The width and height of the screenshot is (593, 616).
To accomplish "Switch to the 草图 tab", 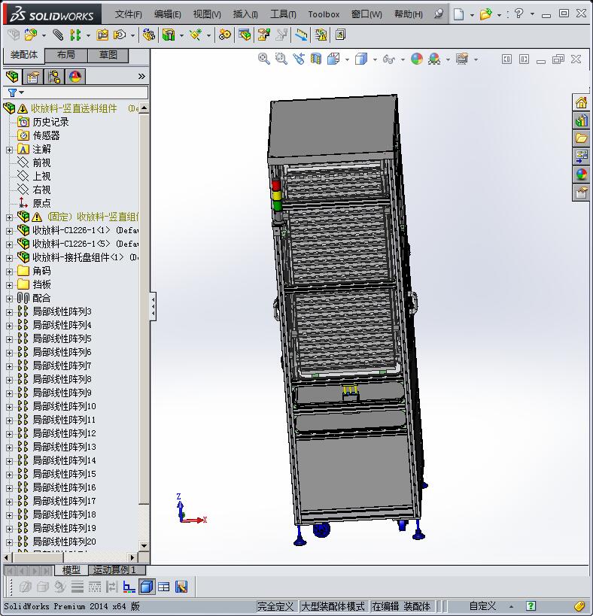I will point(108,55).
